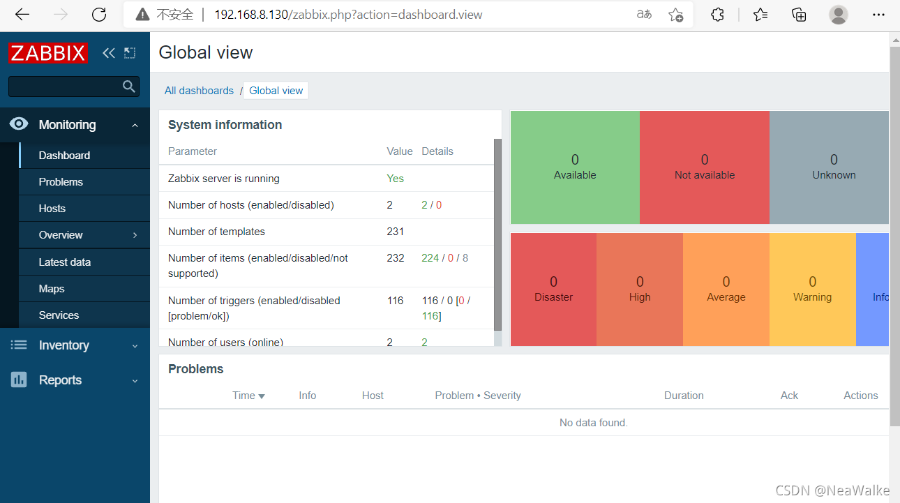
Task: Select the Global view breadcrumb
Action: coord(276,91)
